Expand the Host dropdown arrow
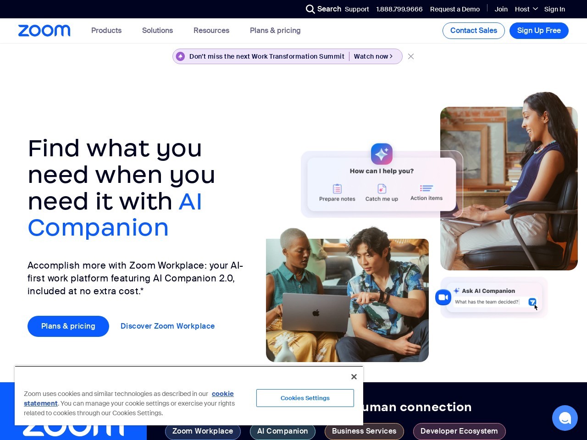The image size is (587, 440). coord(535,9)
